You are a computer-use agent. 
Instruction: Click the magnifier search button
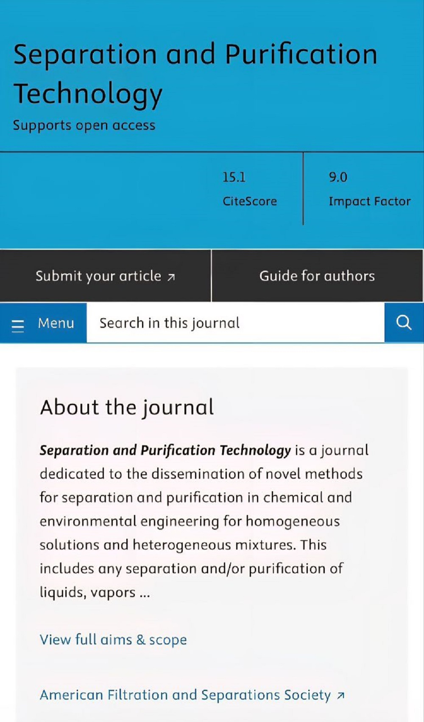(x=404, y=322)
